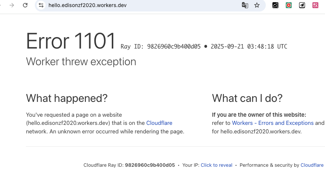The height and width of the screenshot is (186, 325).
Task: Bookmark this page with the star icon
Action: point(257,5)
